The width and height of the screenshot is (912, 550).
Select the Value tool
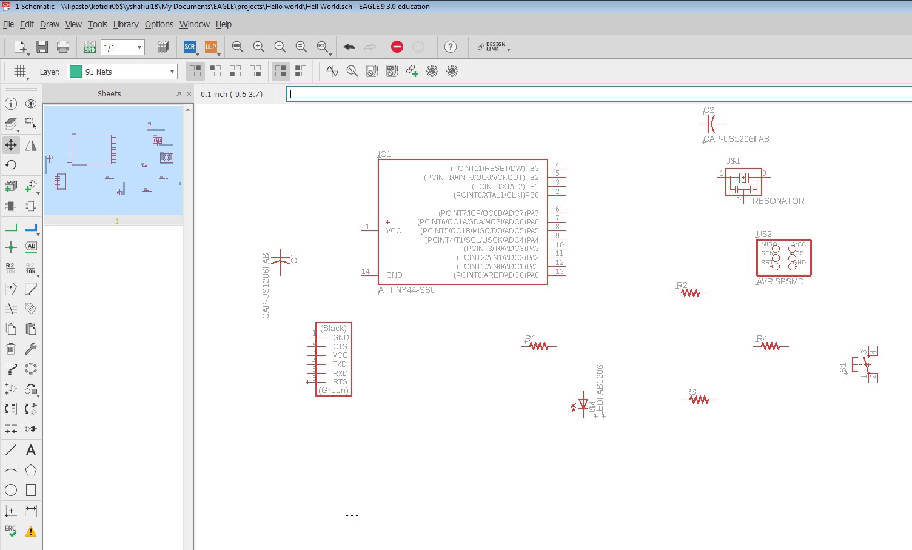[x=31, y=268]
